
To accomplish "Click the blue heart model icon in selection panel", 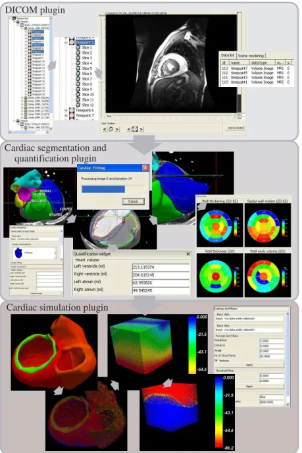I will click(18, 252).
